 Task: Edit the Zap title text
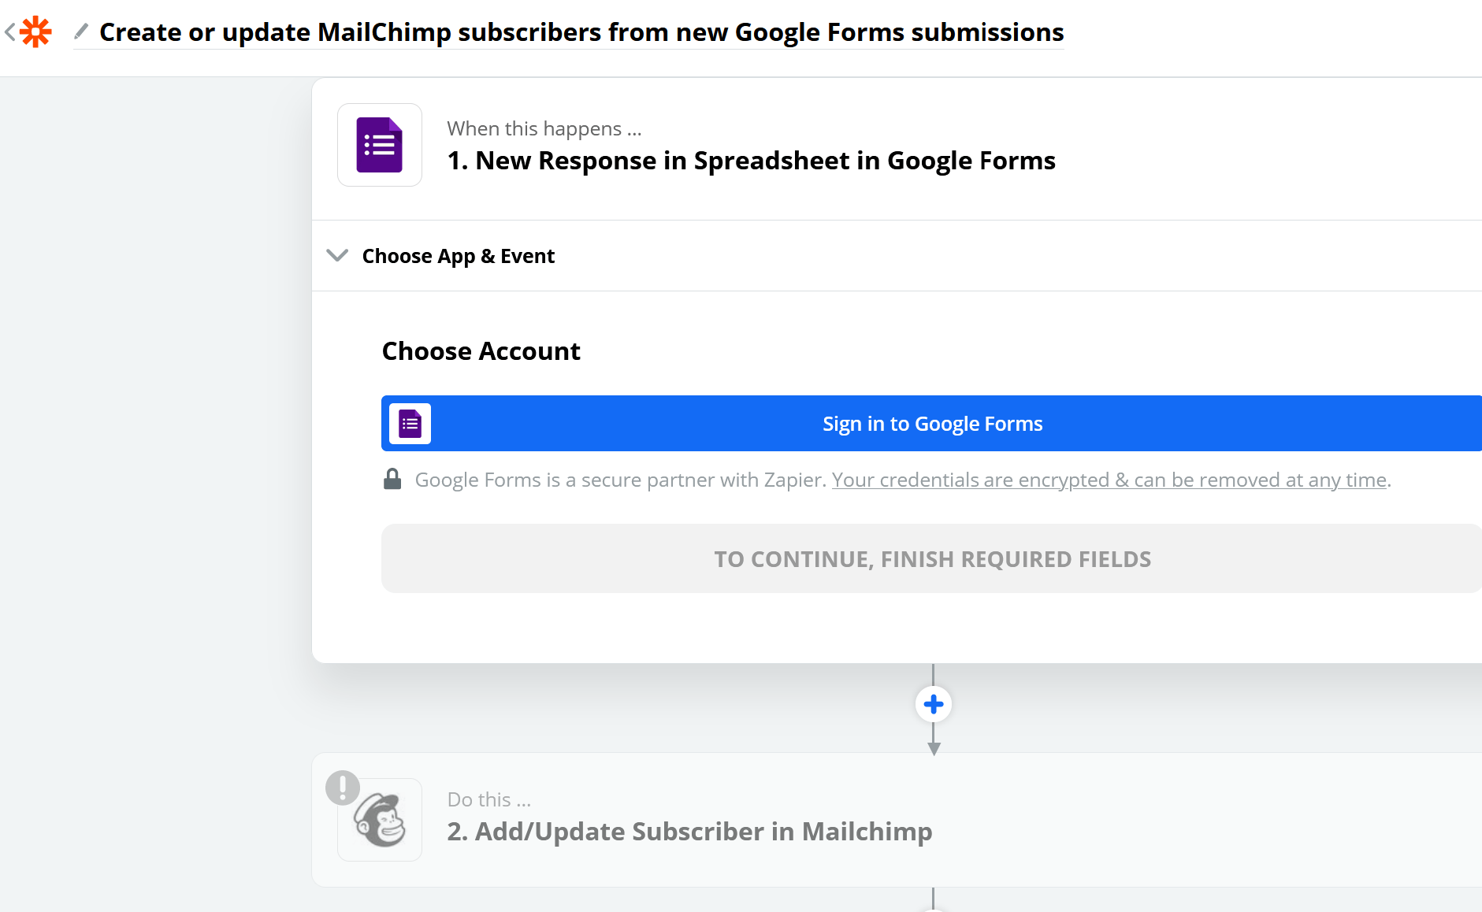click(581, 32)
